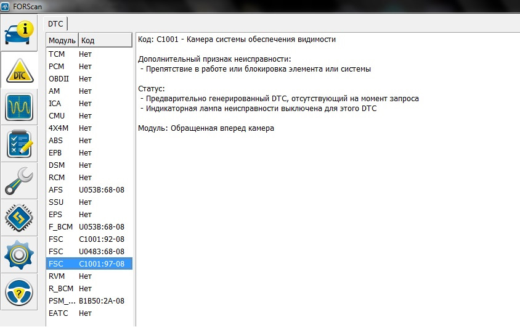Open the vehicle information section icon
The width and height of the screenshot is (520, 327).
coord(19,33)
